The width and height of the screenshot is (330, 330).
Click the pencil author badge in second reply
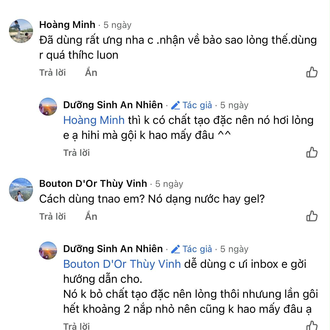(x=176, y=249)
